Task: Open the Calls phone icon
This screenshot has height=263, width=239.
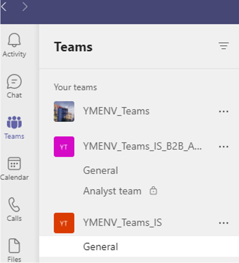Action: pos(14,205)
